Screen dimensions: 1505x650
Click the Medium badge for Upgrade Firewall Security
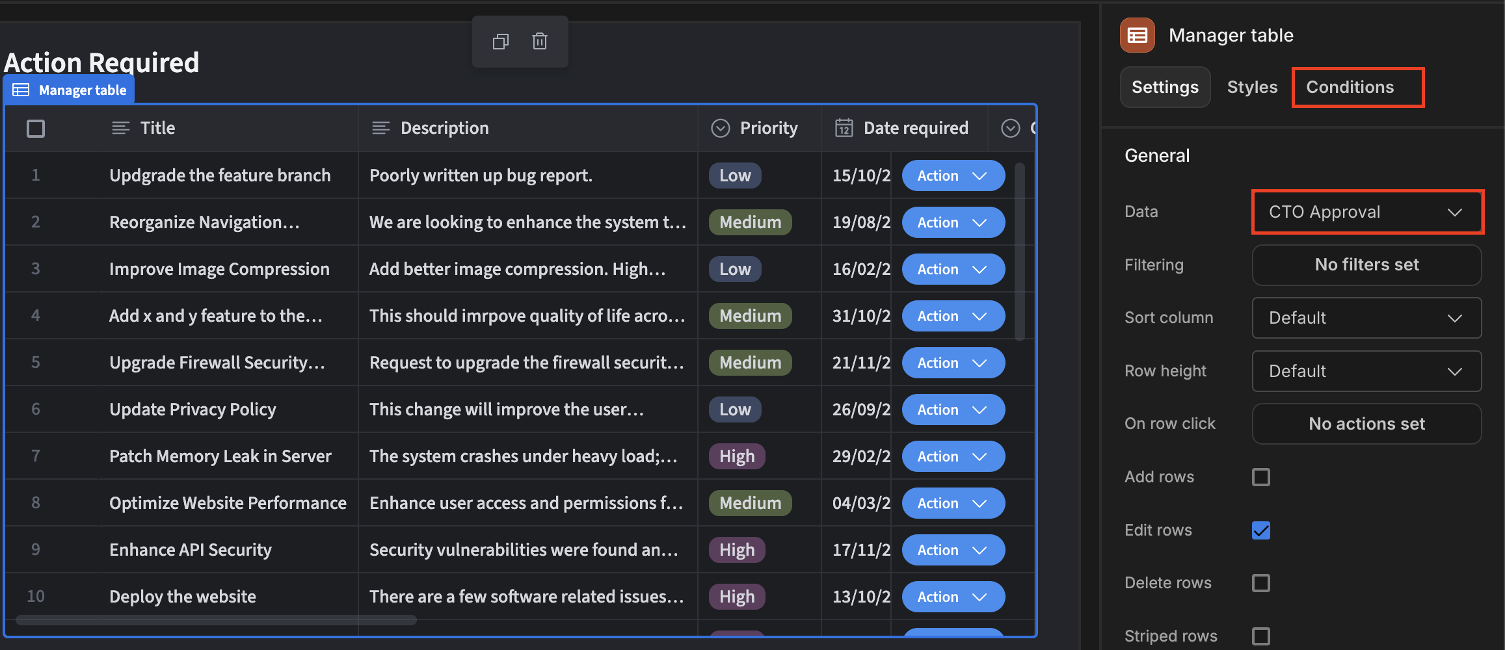751,363
